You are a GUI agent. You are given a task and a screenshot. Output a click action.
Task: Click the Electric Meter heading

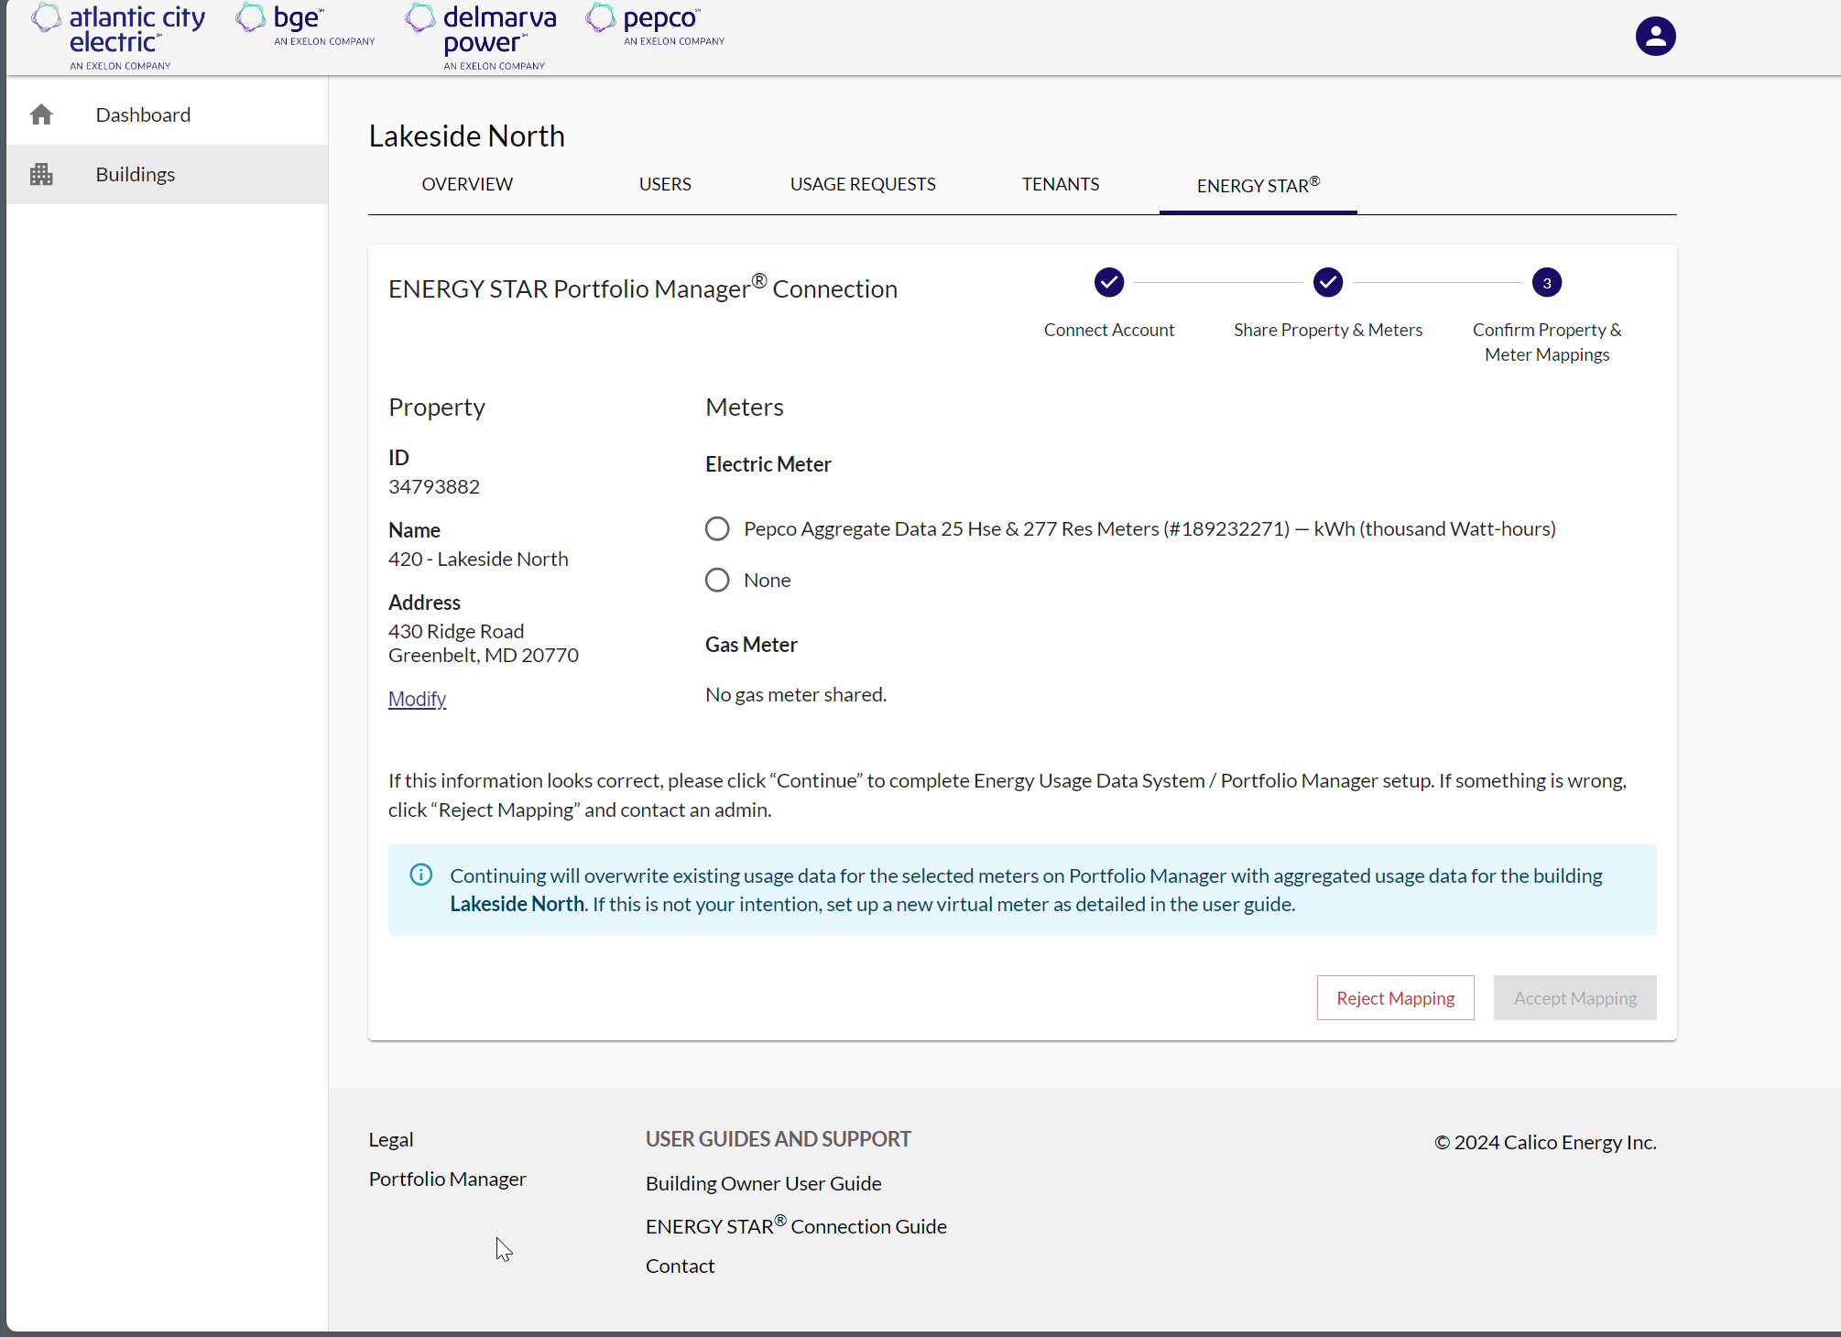[x=768, y=464]
